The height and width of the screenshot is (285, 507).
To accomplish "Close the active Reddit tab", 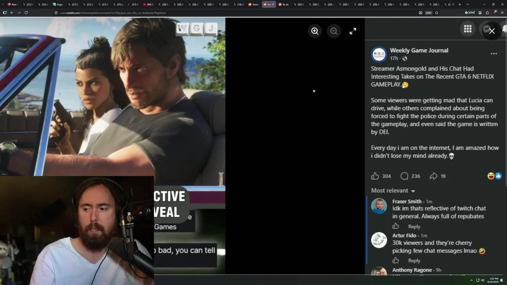I will (273, 4).
